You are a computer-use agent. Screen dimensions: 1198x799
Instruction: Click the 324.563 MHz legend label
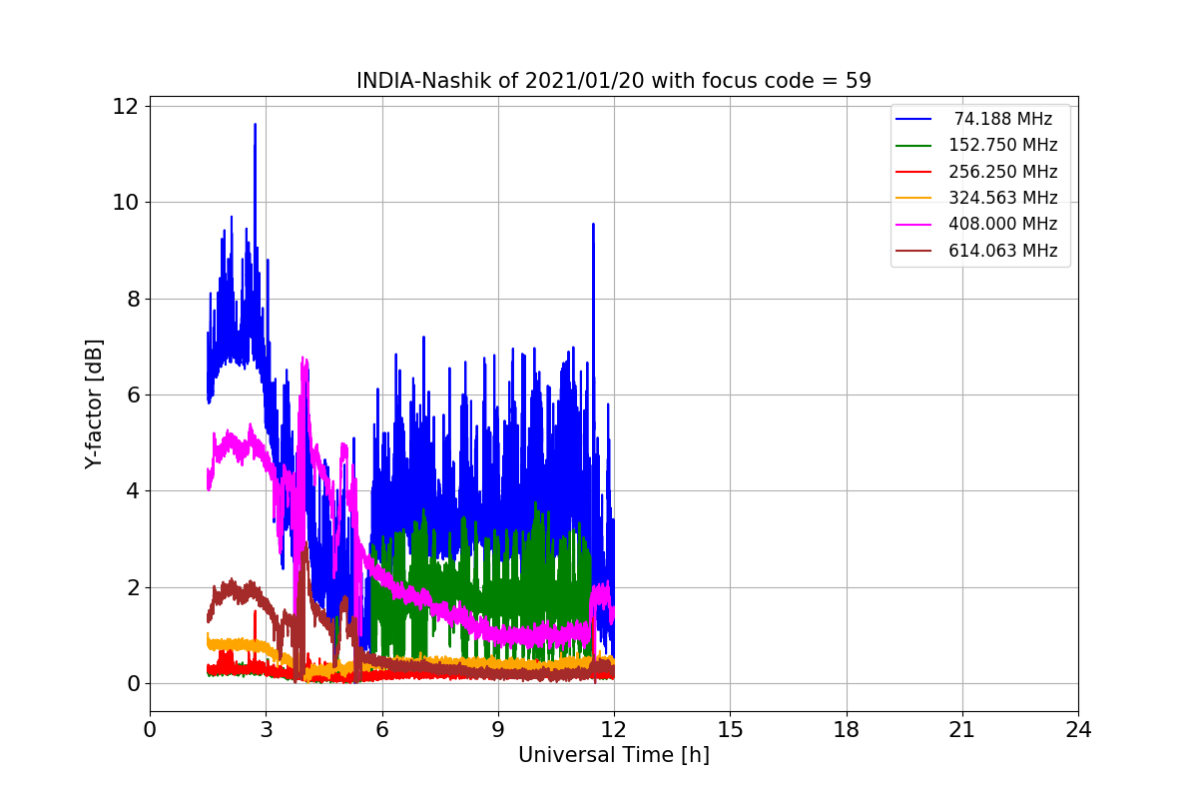point(1003,198)
